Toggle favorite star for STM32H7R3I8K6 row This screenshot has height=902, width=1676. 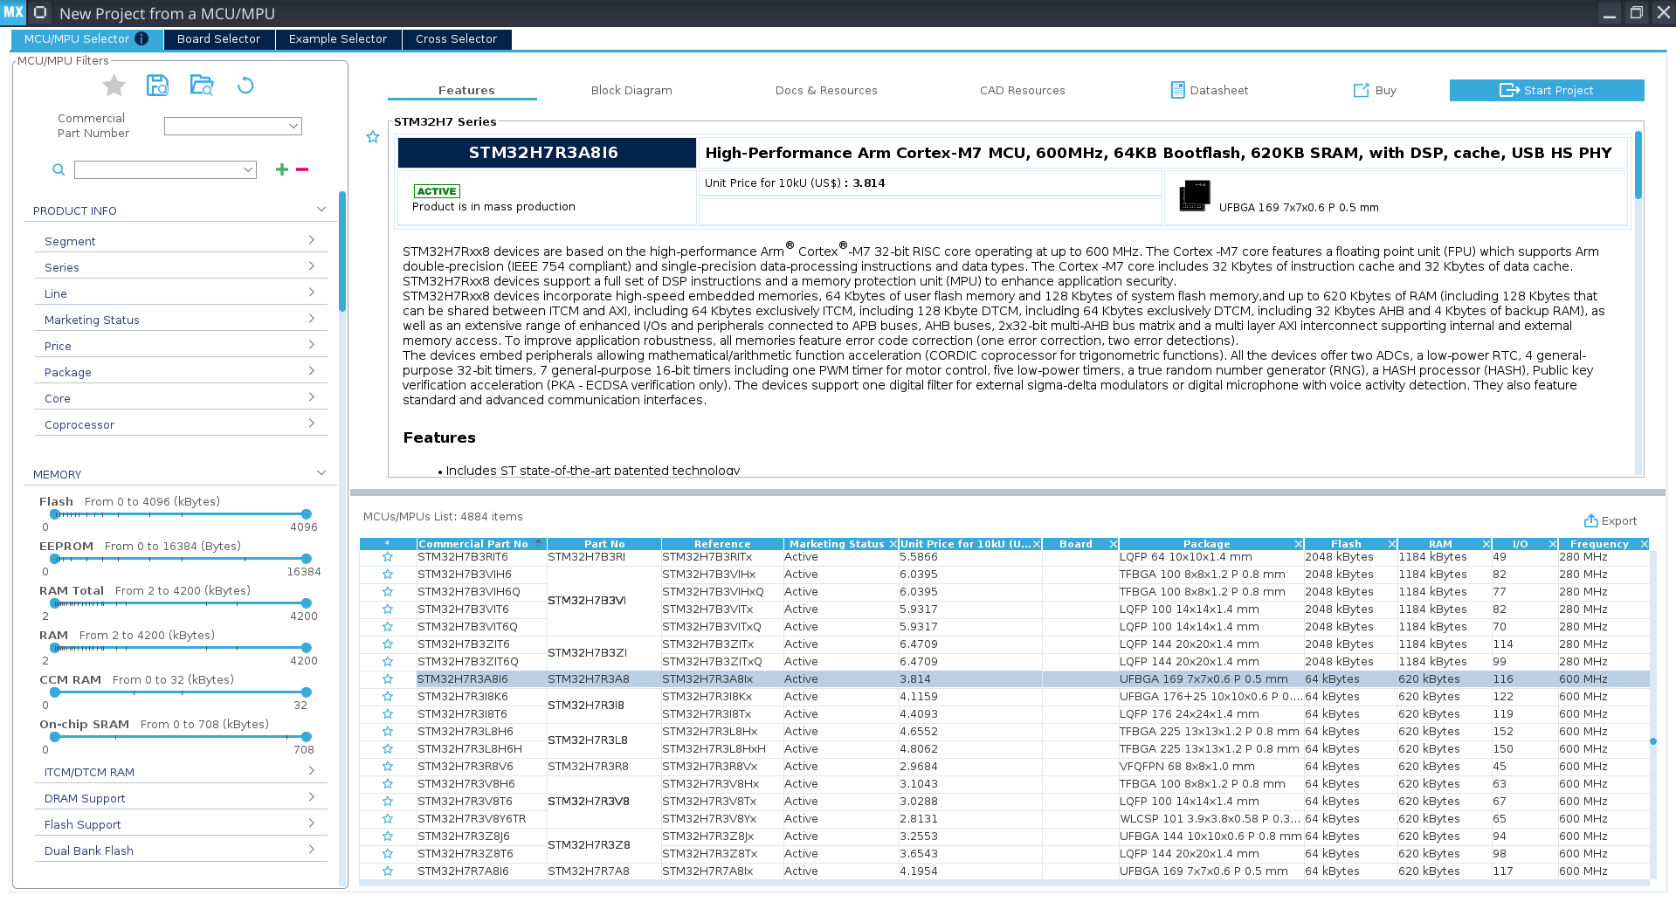(388, 697)
